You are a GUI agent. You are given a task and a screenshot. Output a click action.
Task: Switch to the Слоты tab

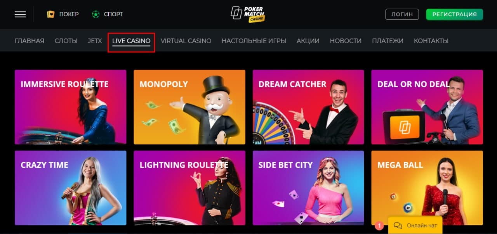(x=66, y=41)
